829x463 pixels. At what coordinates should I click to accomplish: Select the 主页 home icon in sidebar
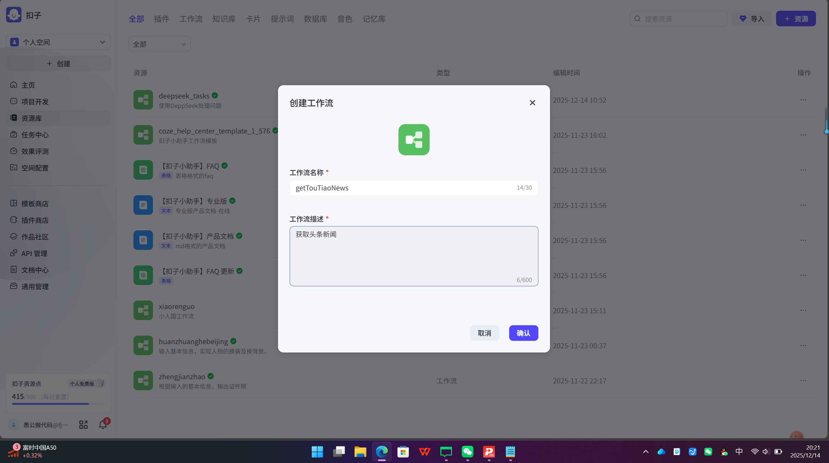14,85
